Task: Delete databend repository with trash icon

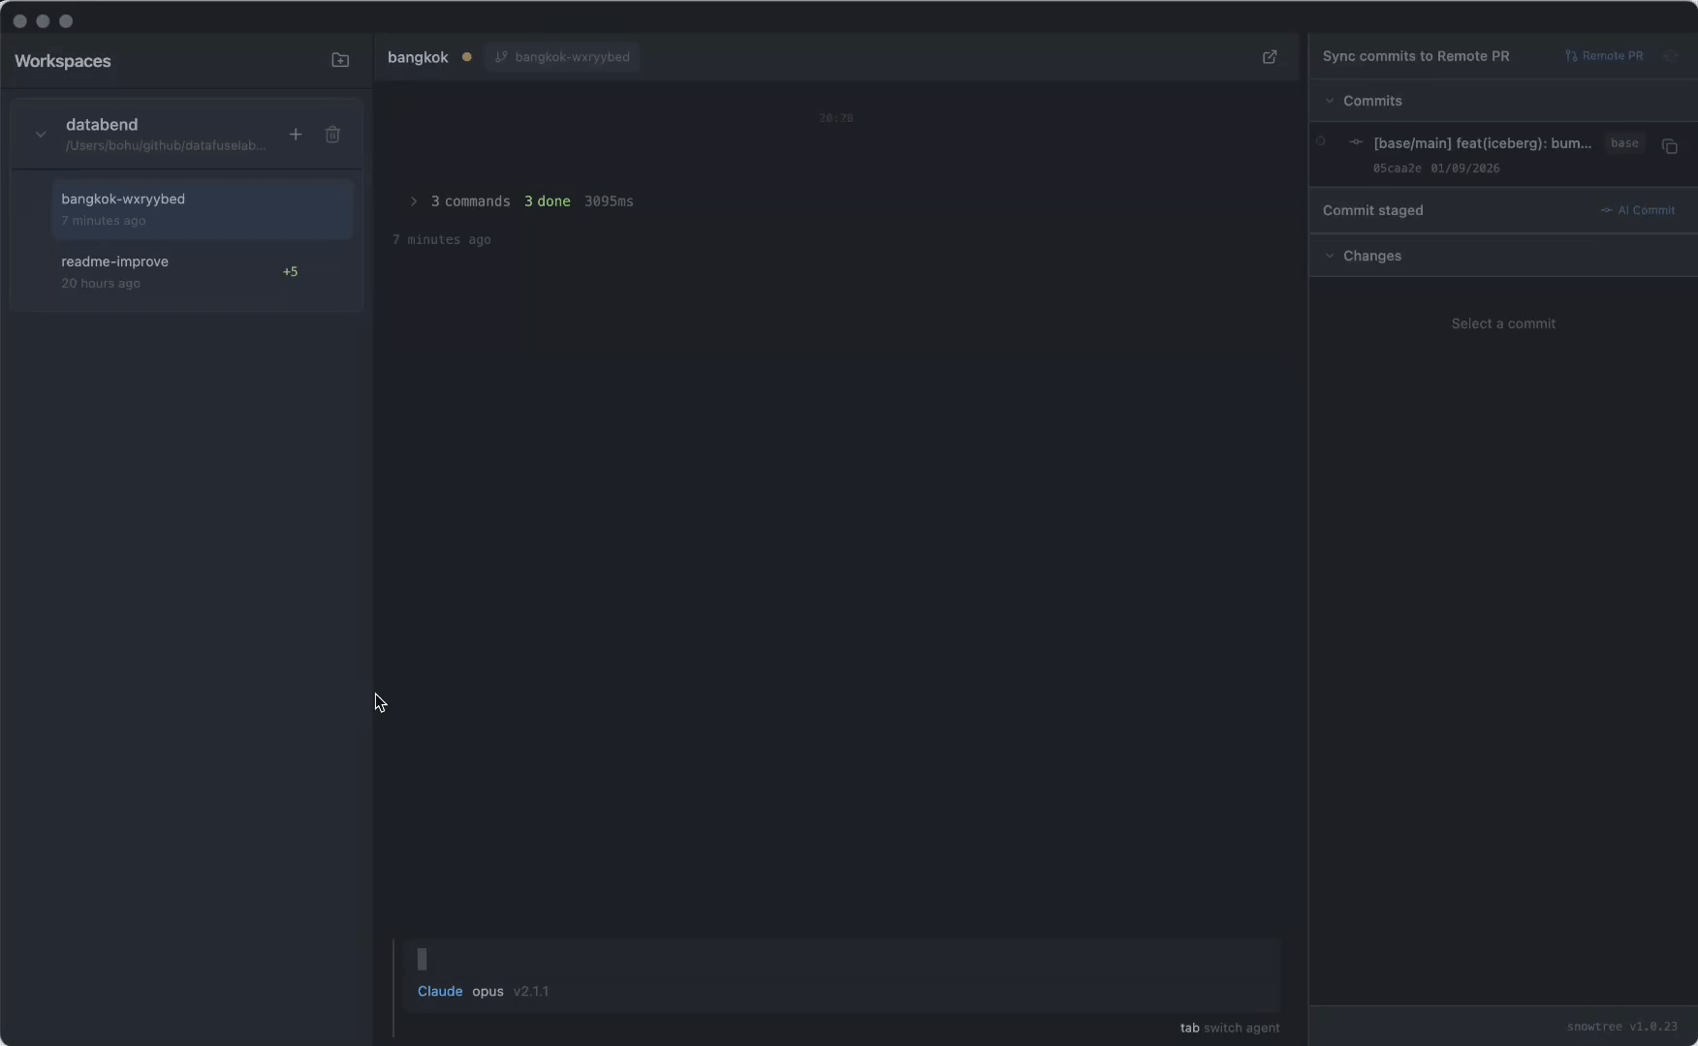Action: [332, 135]
